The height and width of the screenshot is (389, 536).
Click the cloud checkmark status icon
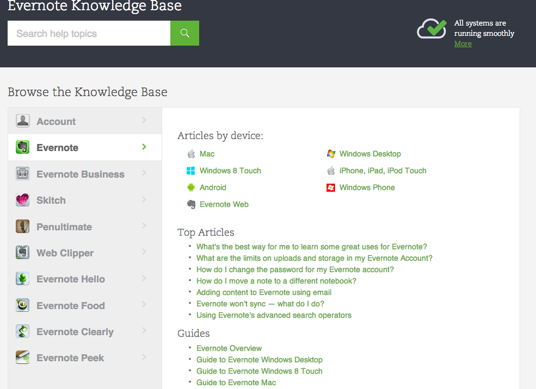click(x=432, y=29)
